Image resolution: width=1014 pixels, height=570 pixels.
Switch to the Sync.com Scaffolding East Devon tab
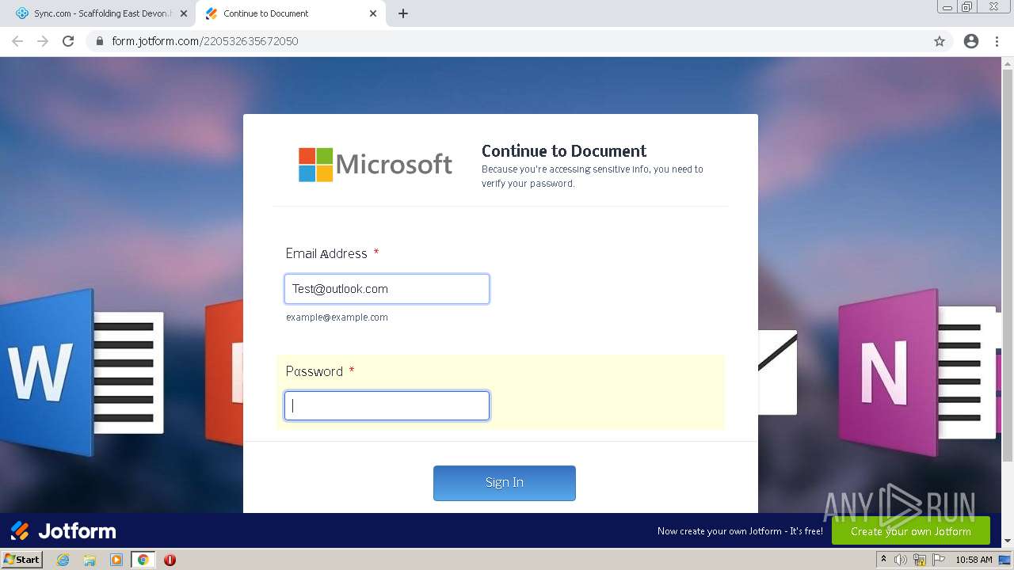click(101, 13)
